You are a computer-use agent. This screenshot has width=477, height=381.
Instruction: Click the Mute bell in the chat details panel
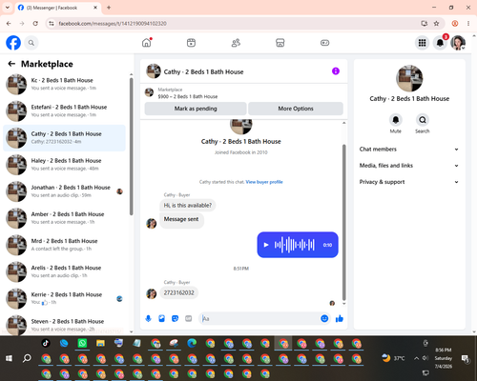tap(396, 120)
